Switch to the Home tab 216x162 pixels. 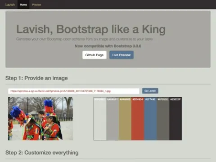(23, 4)
